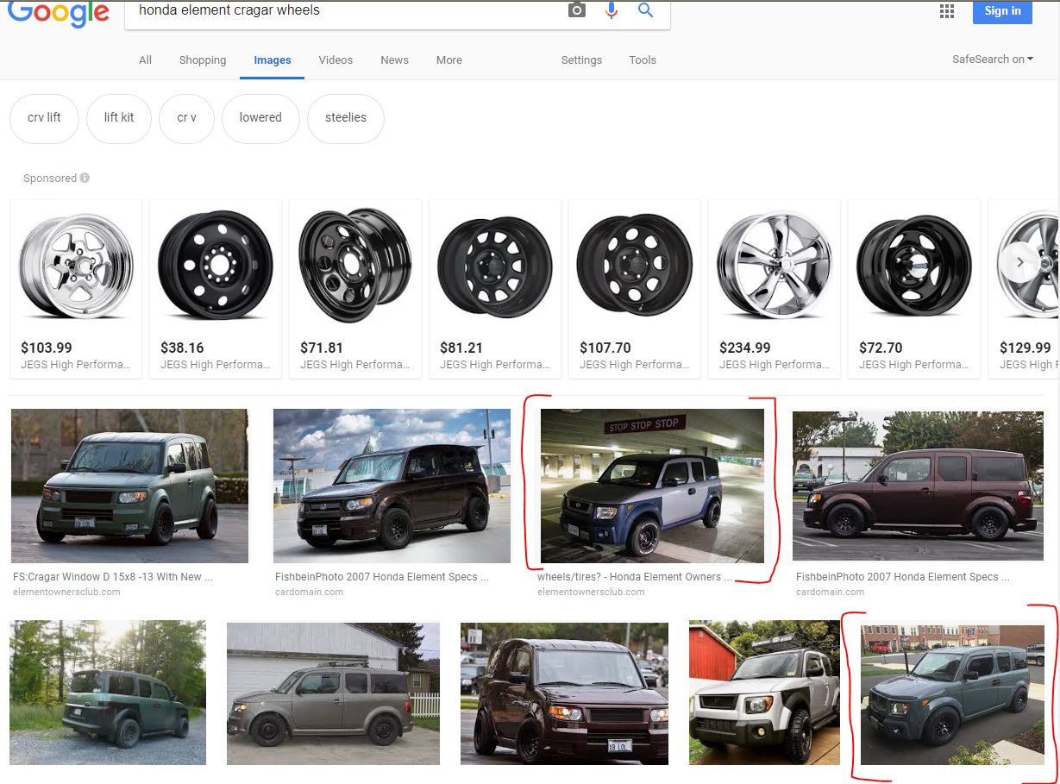The height and width of the screenshot is (784, 1060).
Task: Click the Sign in button
Action: (x=1002, y=11)
